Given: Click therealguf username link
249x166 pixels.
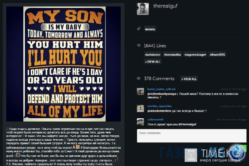Looking at the screenshot, I should click(x=165, y=6).
